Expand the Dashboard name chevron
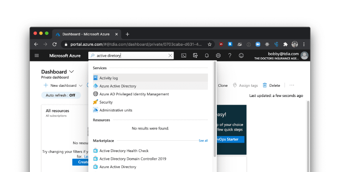340x172 pixels. tap(72, 72)
